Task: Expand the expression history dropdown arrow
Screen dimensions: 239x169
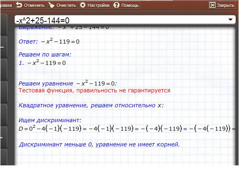Action: click(230, 19)
